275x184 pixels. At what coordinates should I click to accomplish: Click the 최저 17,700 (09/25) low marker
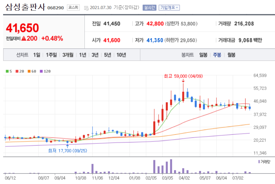coord(68,151)
